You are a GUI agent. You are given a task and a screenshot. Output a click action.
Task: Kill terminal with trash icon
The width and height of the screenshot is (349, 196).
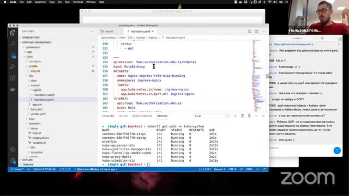point(249,116)
